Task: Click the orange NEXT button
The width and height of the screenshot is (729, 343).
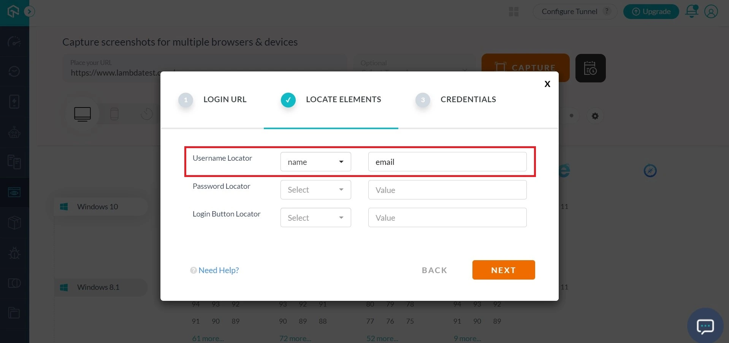Action: 503,270
